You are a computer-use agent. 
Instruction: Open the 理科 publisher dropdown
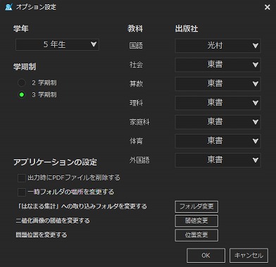[x=218, y=103]
